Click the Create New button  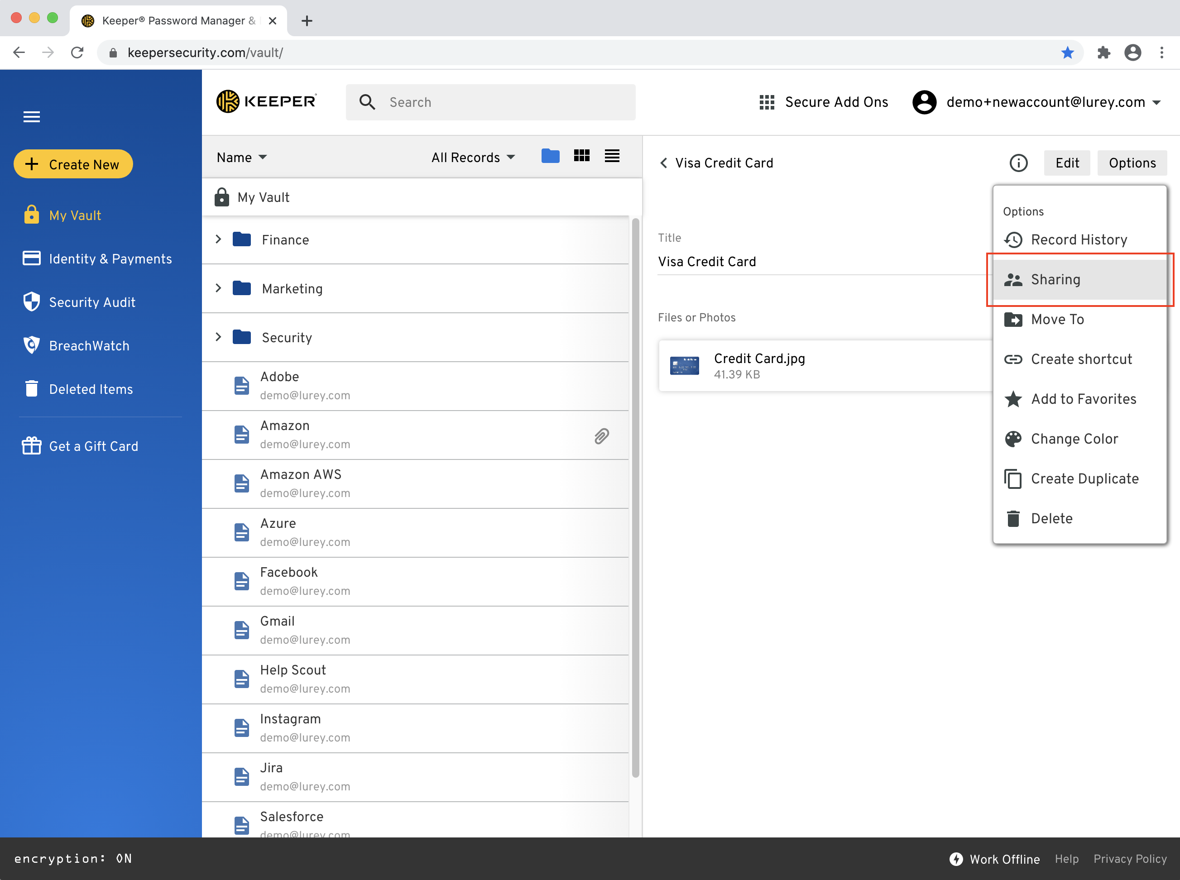click(x=73, y=164)
